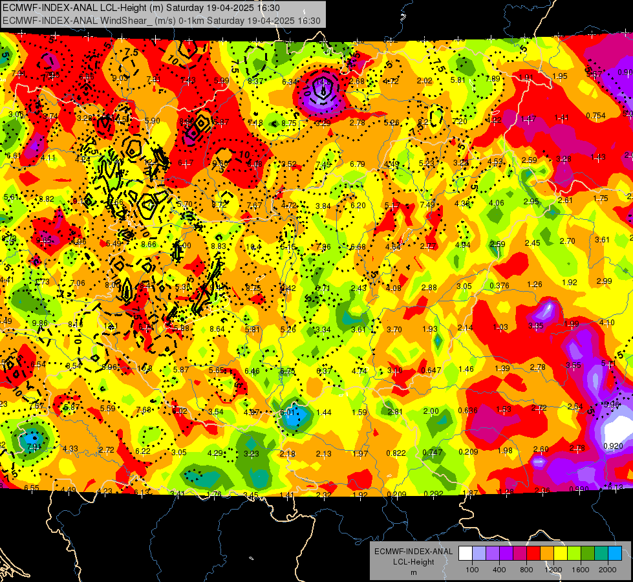Viewport: 633px width, 582px height.
Task: Click the wind shear value '2.70'
Action: pos(568,241)
